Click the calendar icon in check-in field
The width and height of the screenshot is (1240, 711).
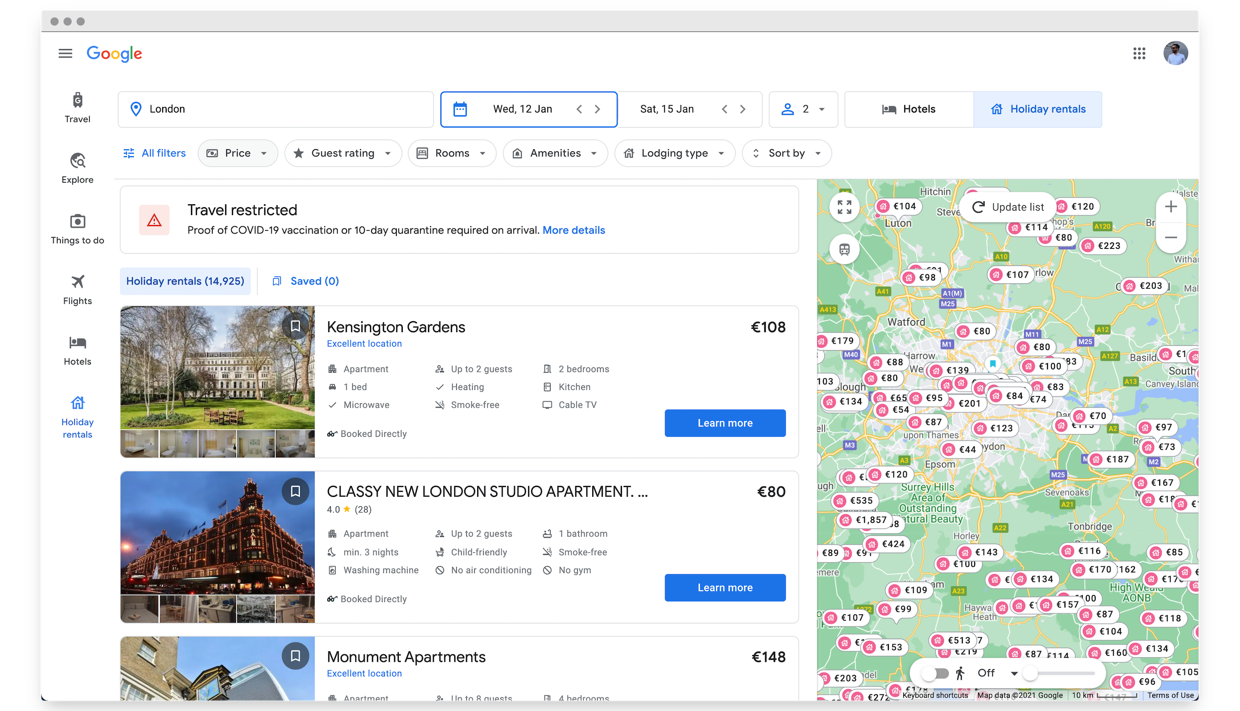pyautogui.click(x=460, y=109)
